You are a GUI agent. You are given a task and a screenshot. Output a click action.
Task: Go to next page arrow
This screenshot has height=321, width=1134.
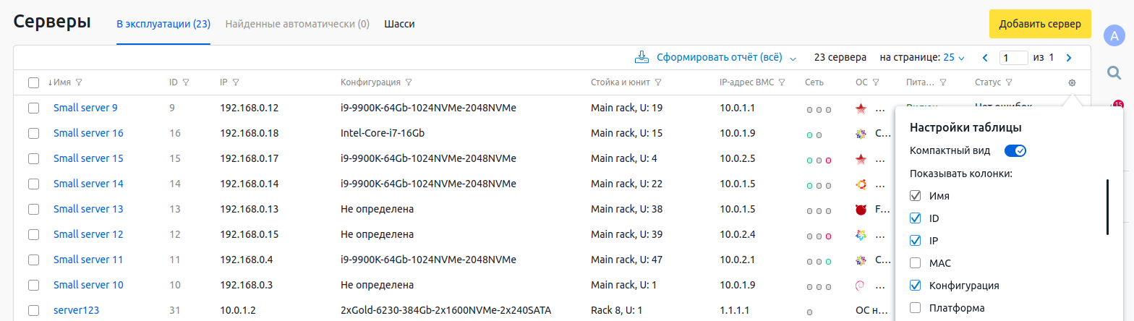(x=1069, y=57)
